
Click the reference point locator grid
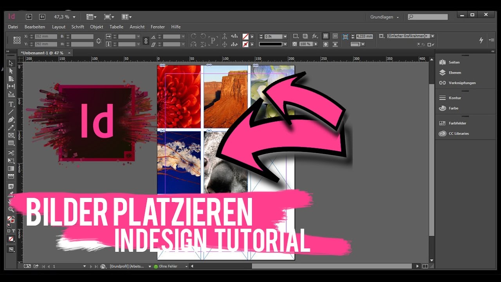17,40
